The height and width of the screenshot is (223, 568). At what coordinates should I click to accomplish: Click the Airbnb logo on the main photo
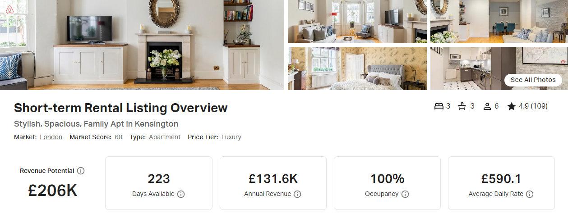(10, 10)
